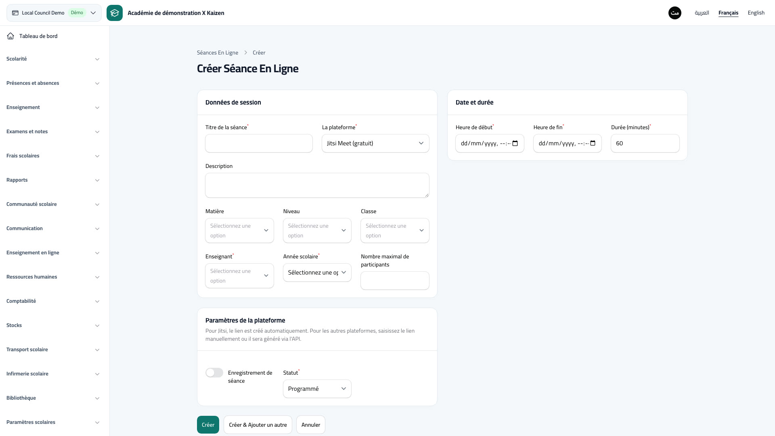Open the Heure de fin calendar picker icon

click(593, 143)
